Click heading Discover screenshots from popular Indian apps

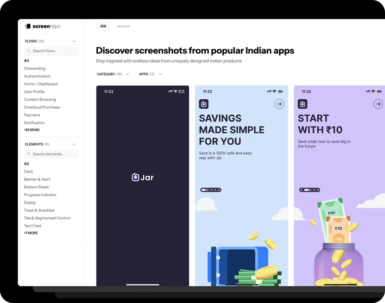coord(195,50)
